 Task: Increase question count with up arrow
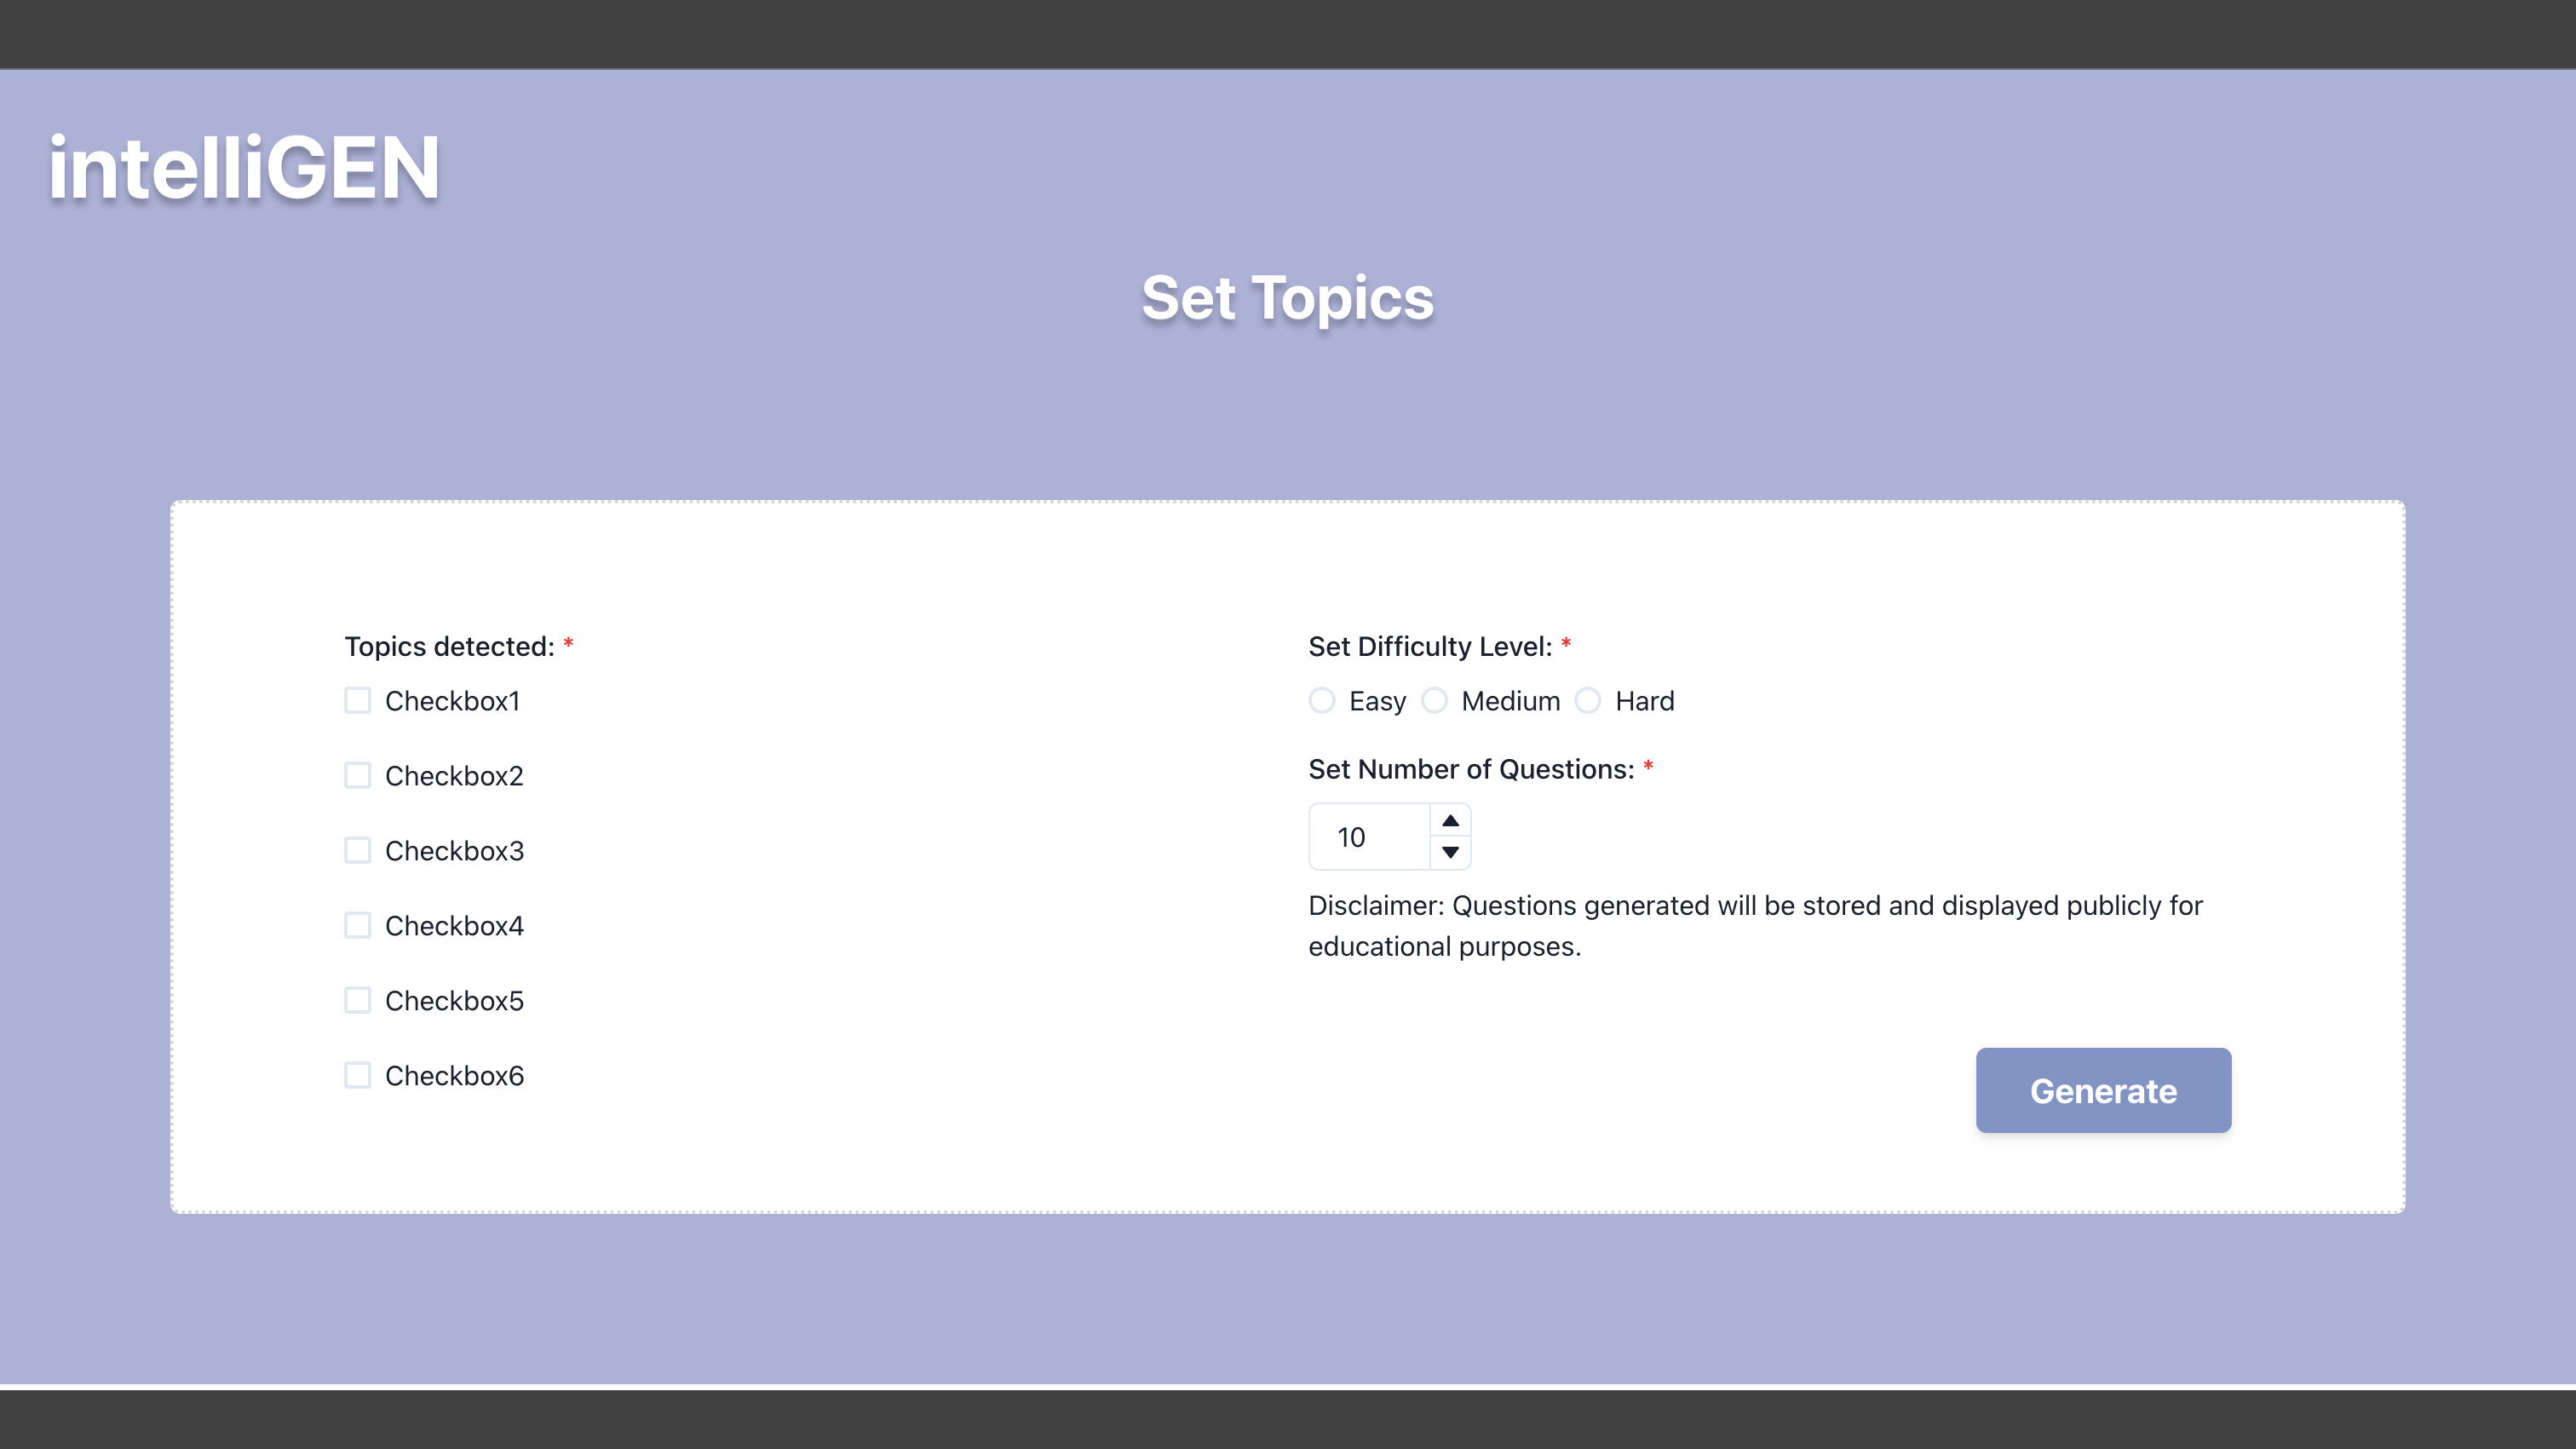[x=1450, y=821]
